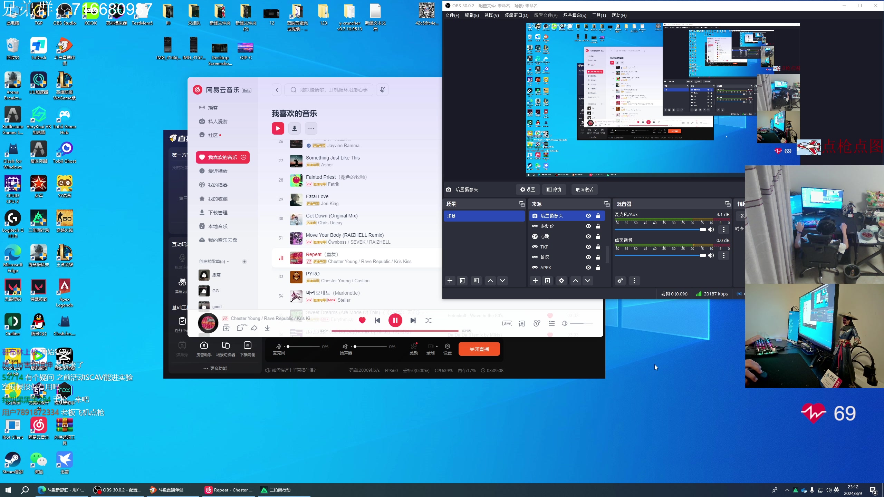Open the OBS 场景集合(S) menu
This screenshot has width=884, height=497.
tap(575, 15)
